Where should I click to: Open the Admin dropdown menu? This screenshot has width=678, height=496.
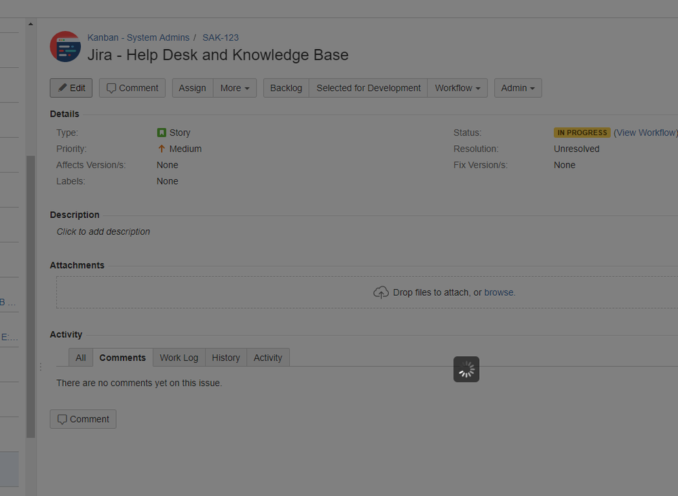pos(518,88)
